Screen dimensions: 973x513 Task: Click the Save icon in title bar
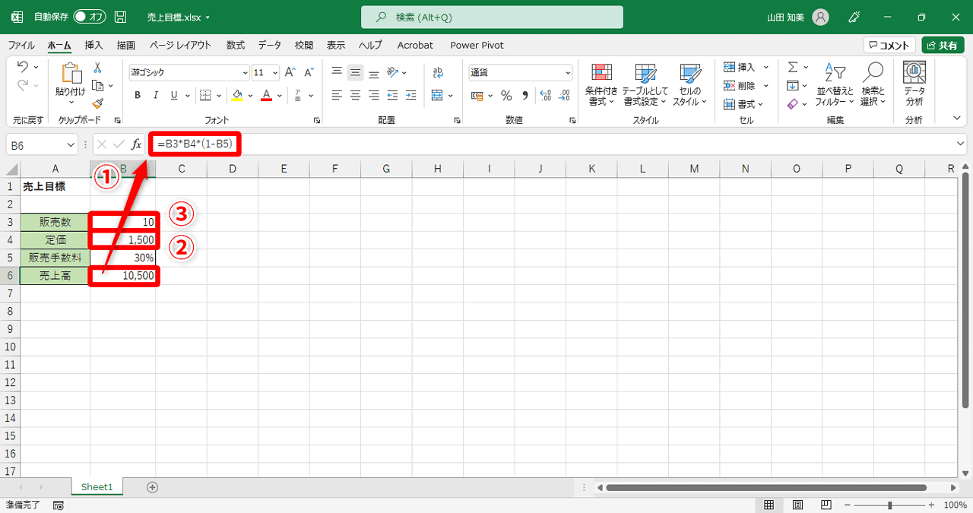pyautogui.click(x=120, y=17)
